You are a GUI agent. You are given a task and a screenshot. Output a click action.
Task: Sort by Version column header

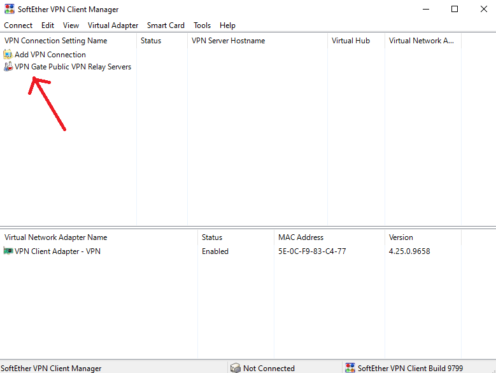pos(423,237)
